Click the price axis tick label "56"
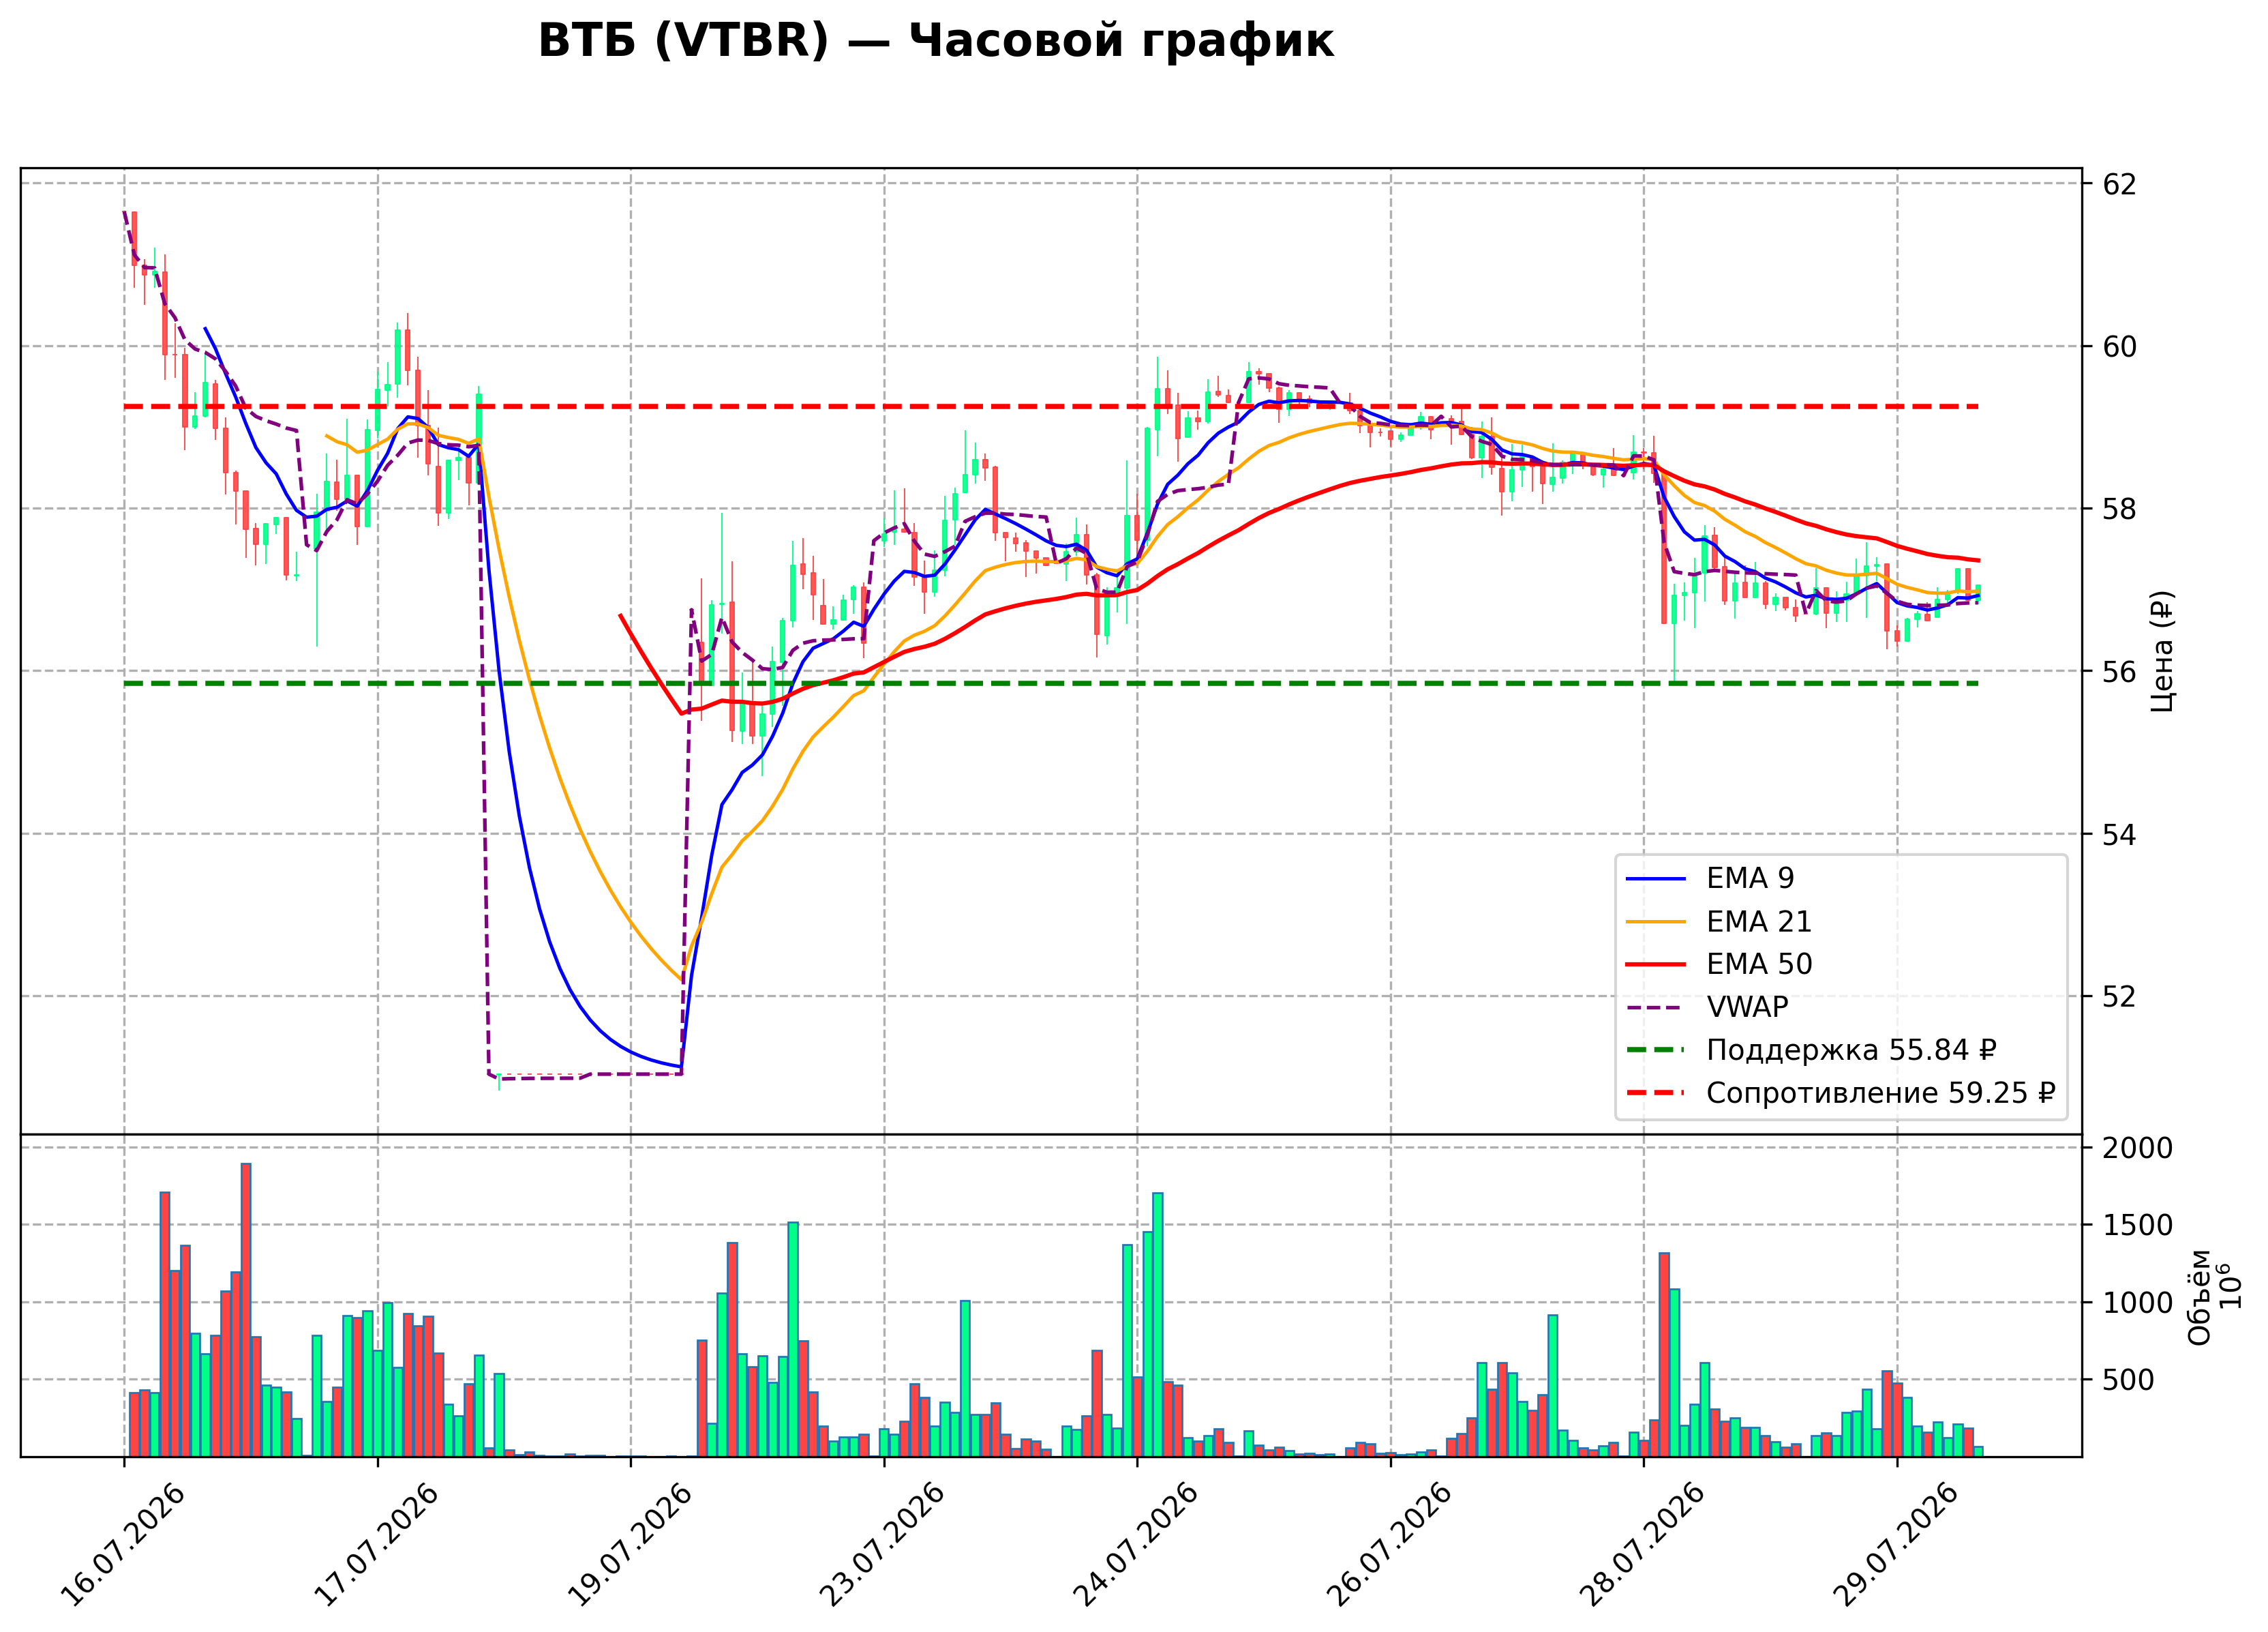2268x1632 pixels. pyautogui.click(x=2120, y=671)
